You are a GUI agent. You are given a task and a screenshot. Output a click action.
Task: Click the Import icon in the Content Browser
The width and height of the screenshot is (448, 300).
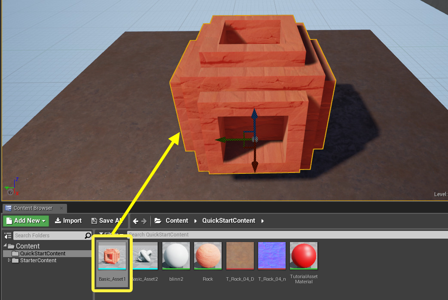pyautogui.click(x=58, y=220)
